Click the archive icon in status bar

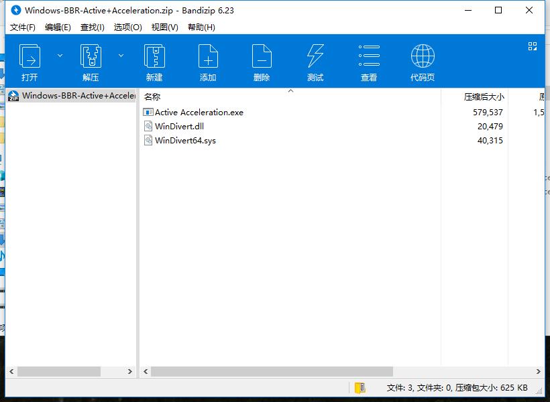tap(360, 388)
